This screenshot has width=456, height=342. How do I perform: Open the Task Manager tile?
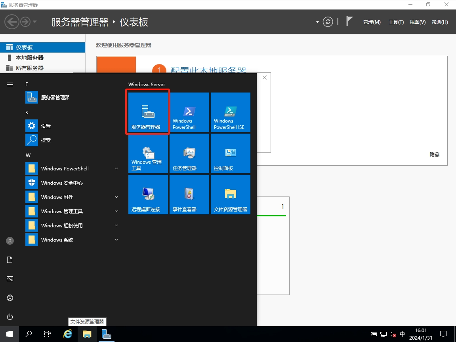189,153
